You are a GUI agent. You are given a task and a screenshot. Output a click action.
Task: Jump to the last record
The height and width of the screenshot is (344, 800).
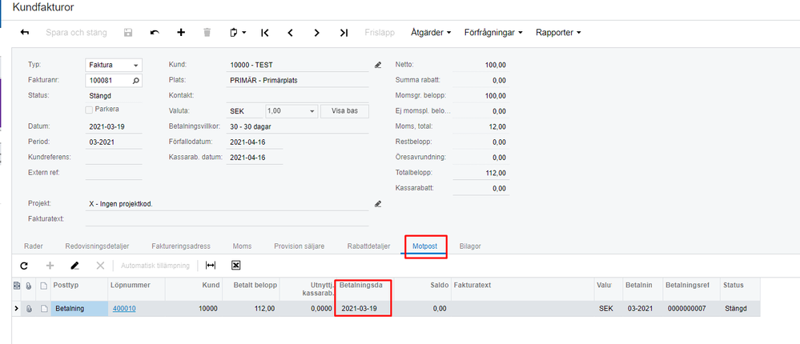pos(344,33)
